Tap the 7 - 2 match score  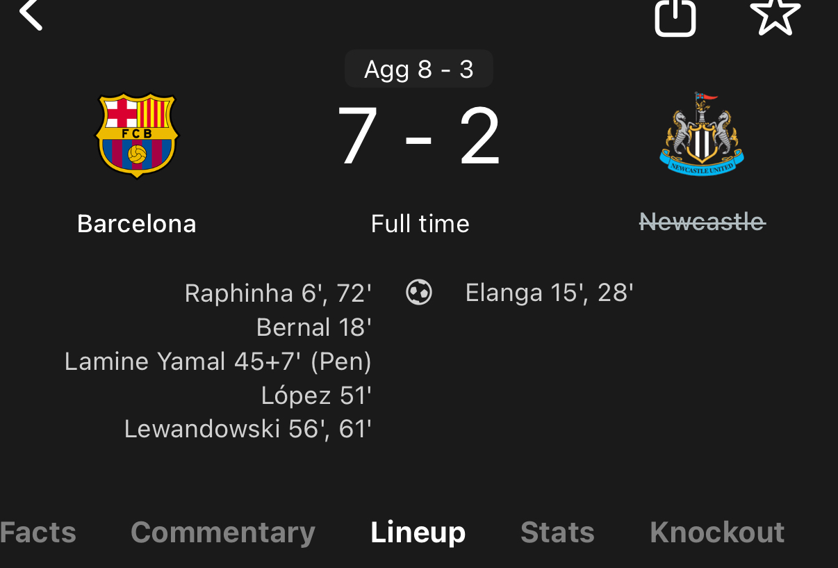(419, 137)
